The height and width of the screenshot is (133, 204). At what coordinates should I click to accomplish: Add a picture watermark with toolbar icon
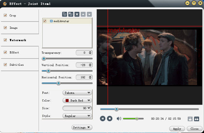[x=70, y=14]
